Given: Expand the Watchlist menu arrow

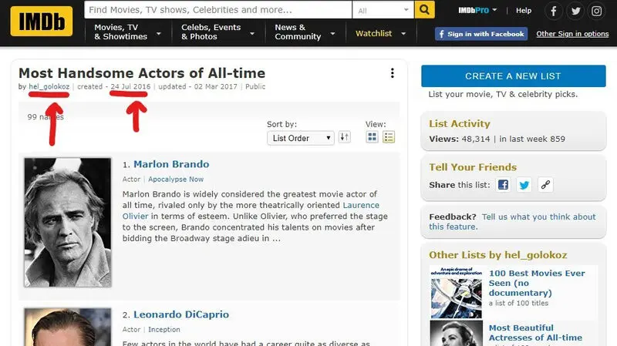Looking at the screenshot, I should [403, 34].
